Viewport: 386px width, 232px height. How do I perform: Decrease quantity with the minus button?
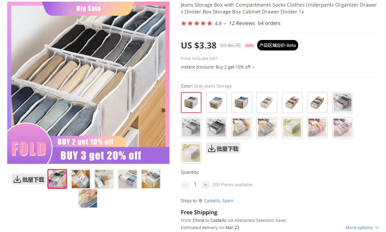tap(185, 185)
